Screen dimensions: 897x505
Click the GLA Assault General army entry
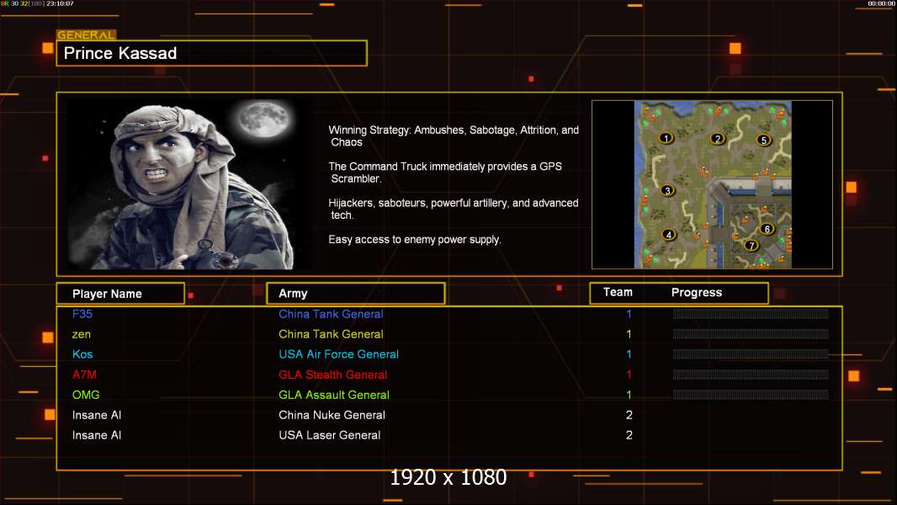(334, 395)
